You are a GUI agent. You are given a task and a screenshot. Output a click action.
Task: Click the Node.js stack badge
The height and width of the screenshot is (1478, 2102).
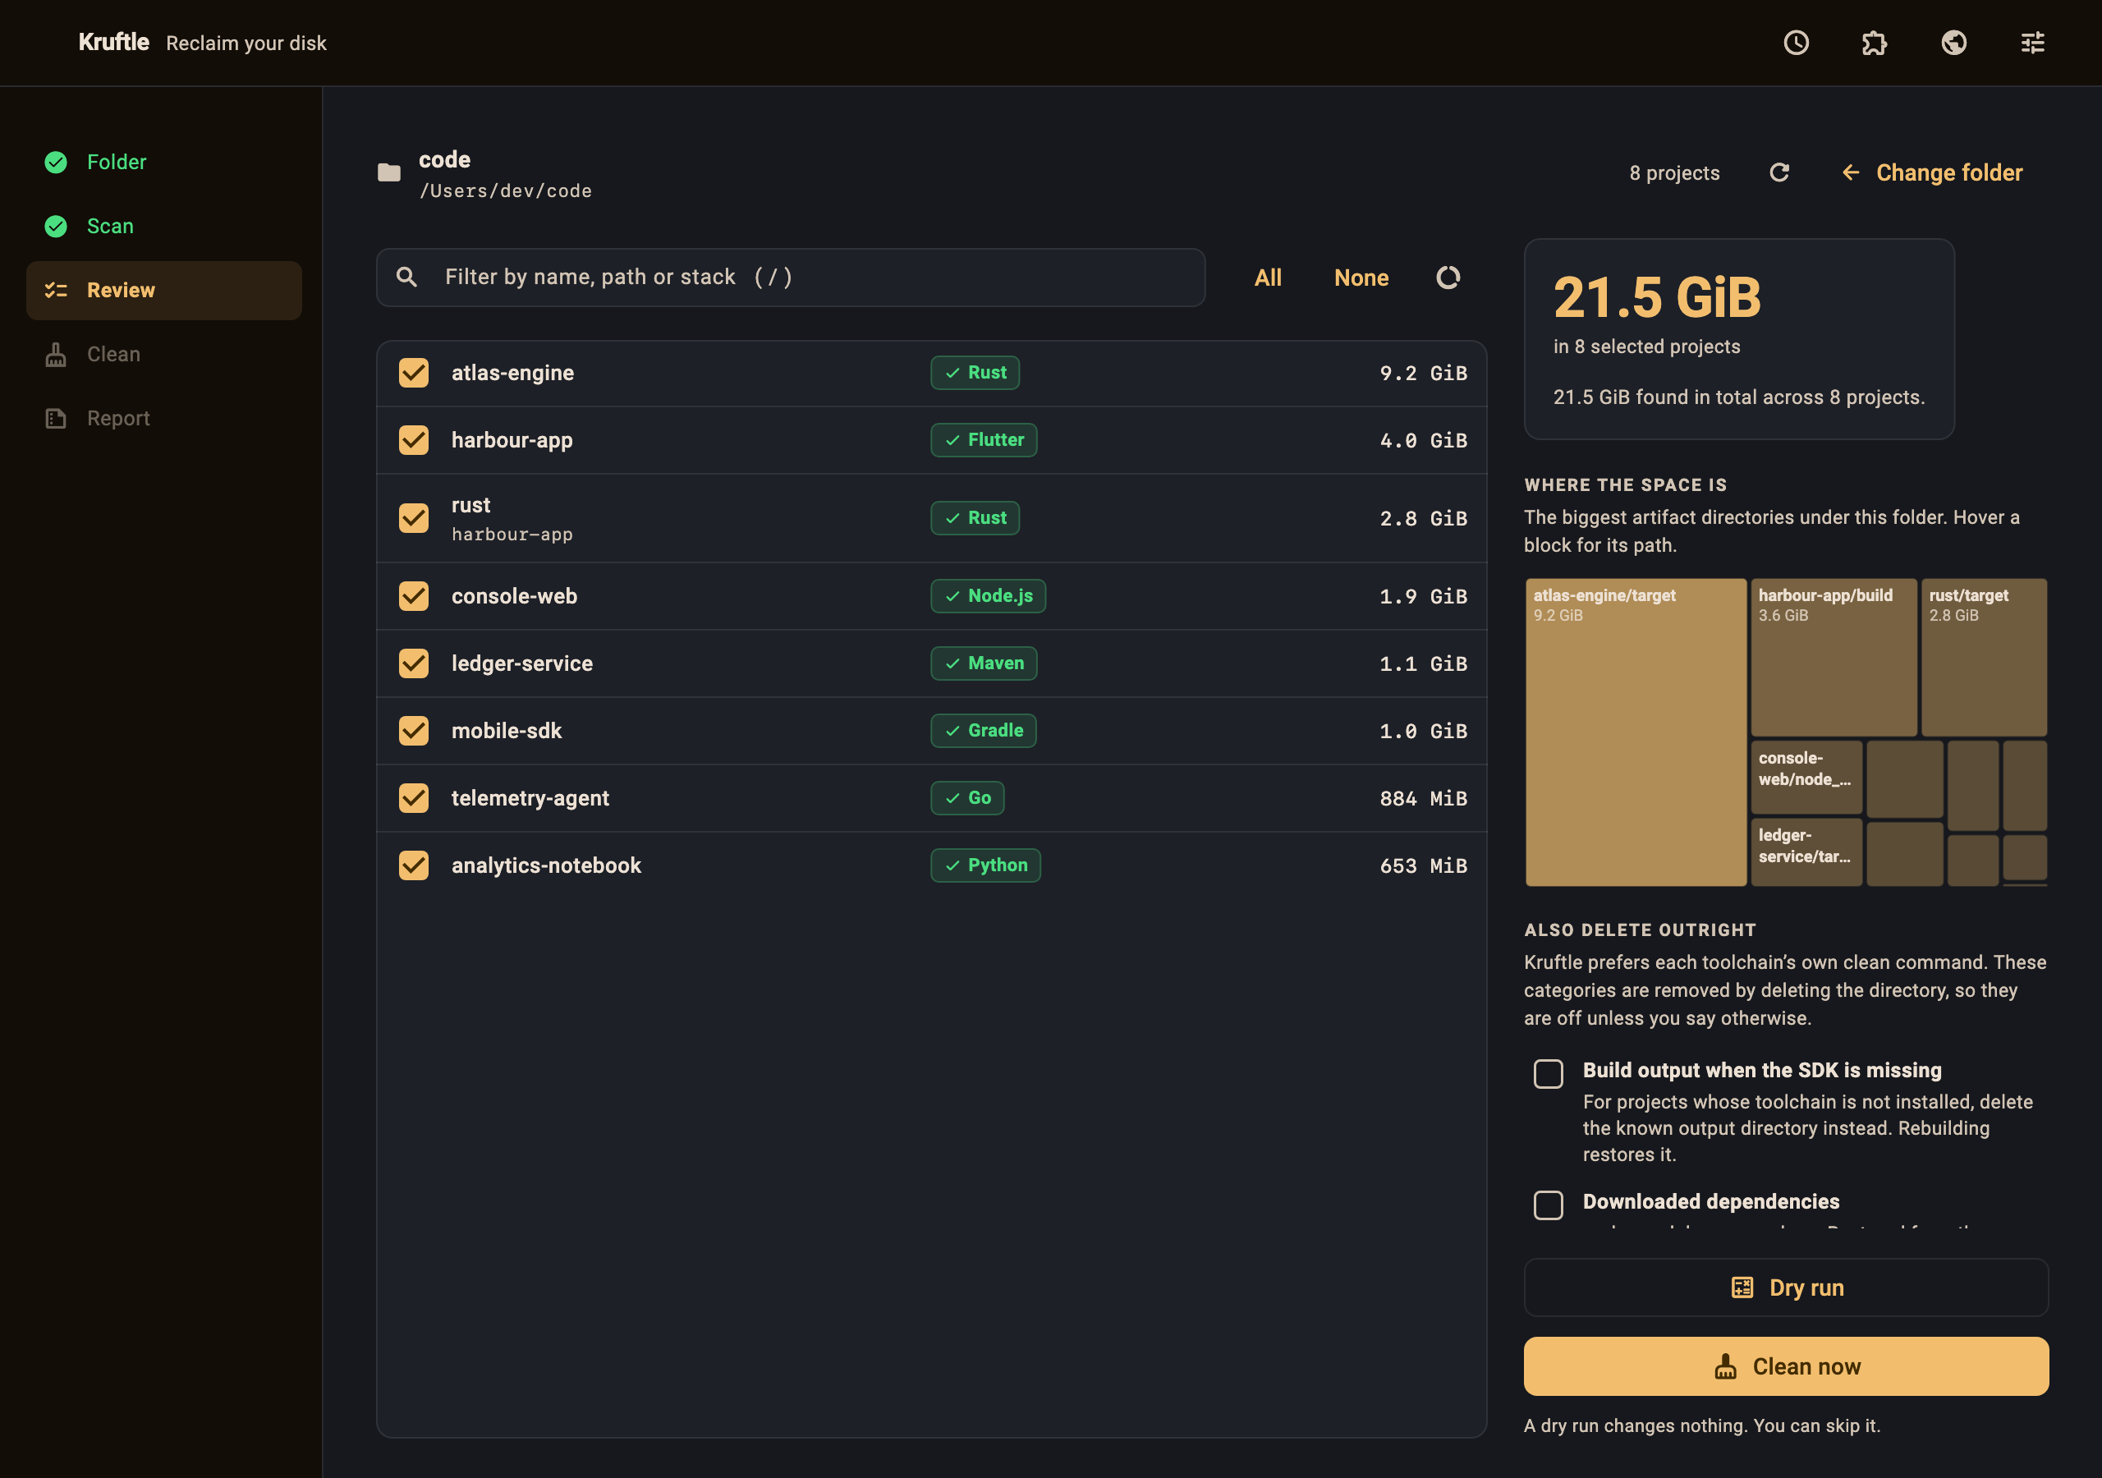tap(989, 596)
